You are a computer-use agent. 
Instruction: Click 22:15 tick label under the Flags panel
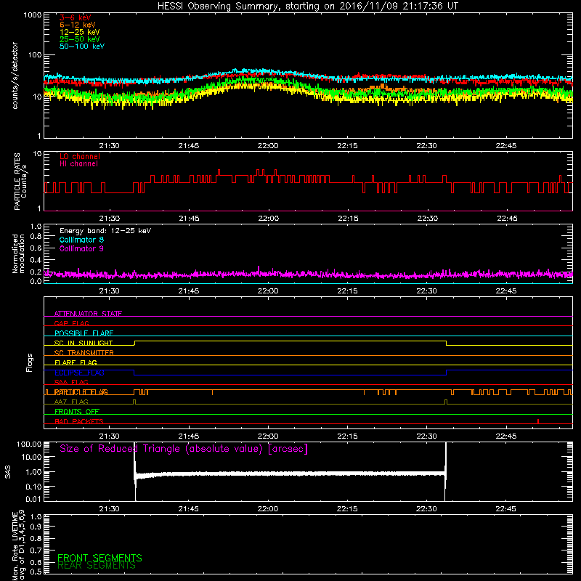coord(347,436)
